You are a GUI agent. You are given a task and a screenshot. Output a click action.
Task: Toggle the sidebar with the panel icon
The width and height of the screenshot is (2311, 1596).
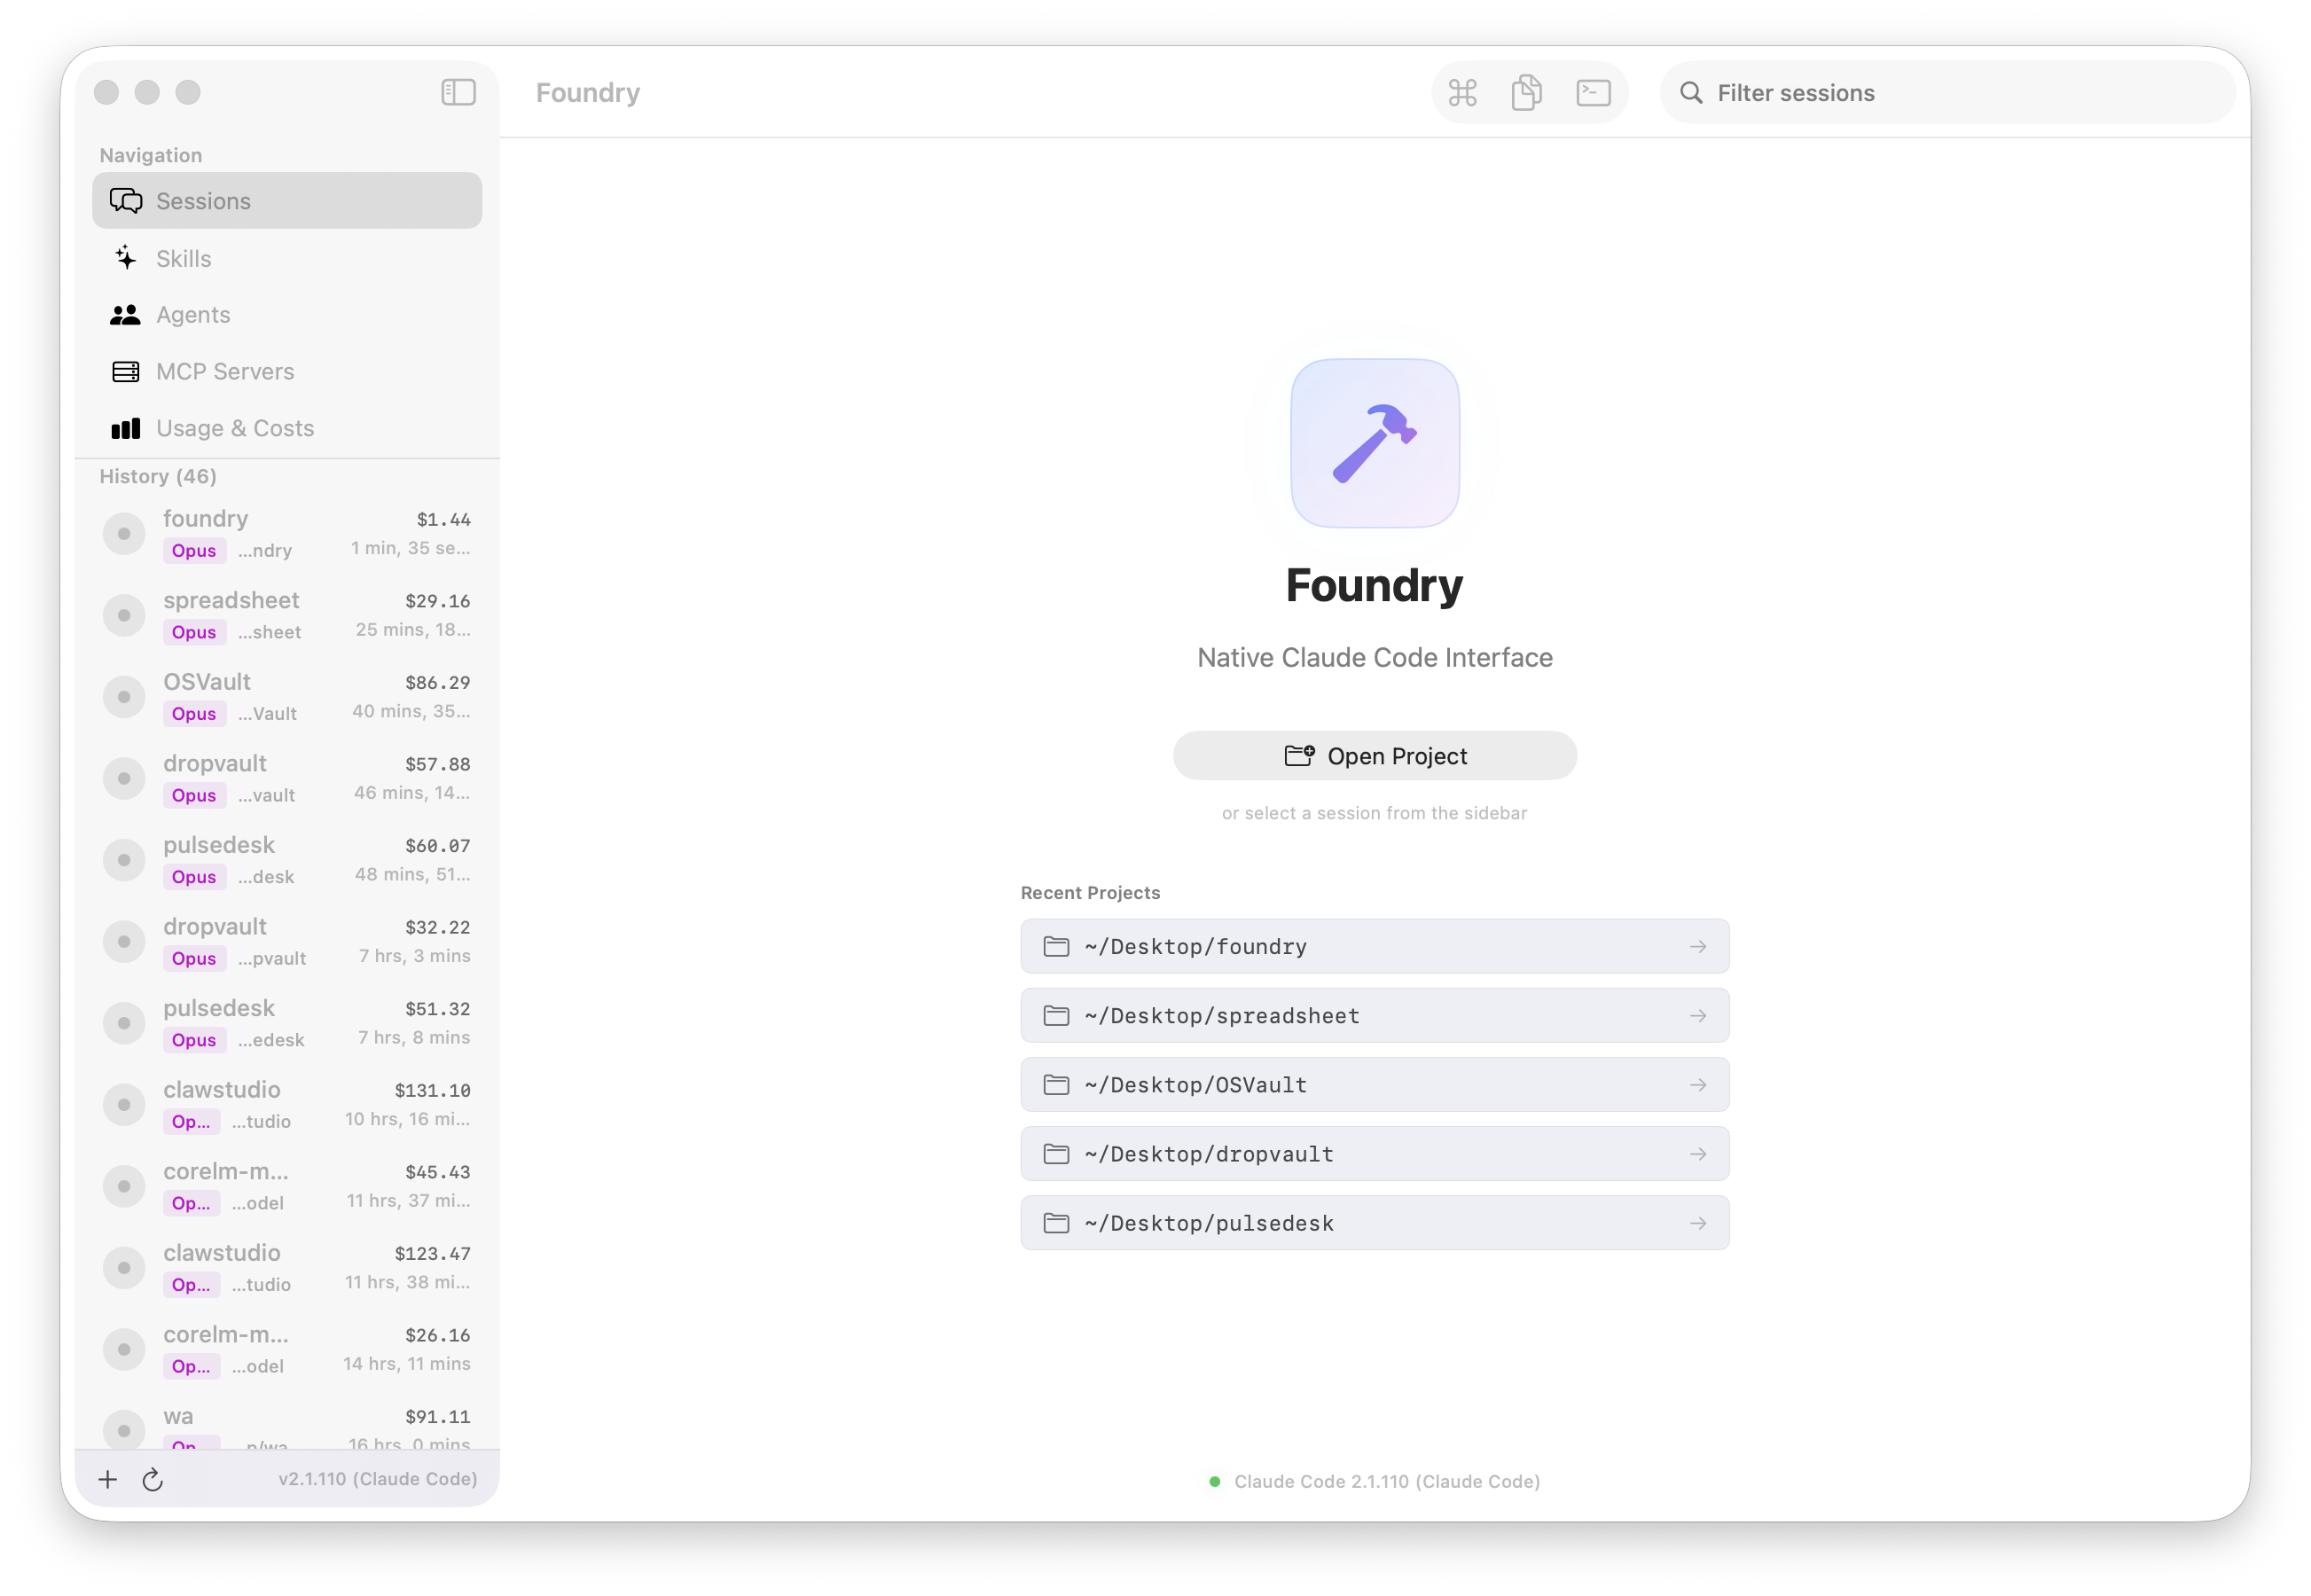(x=458, y=92)
